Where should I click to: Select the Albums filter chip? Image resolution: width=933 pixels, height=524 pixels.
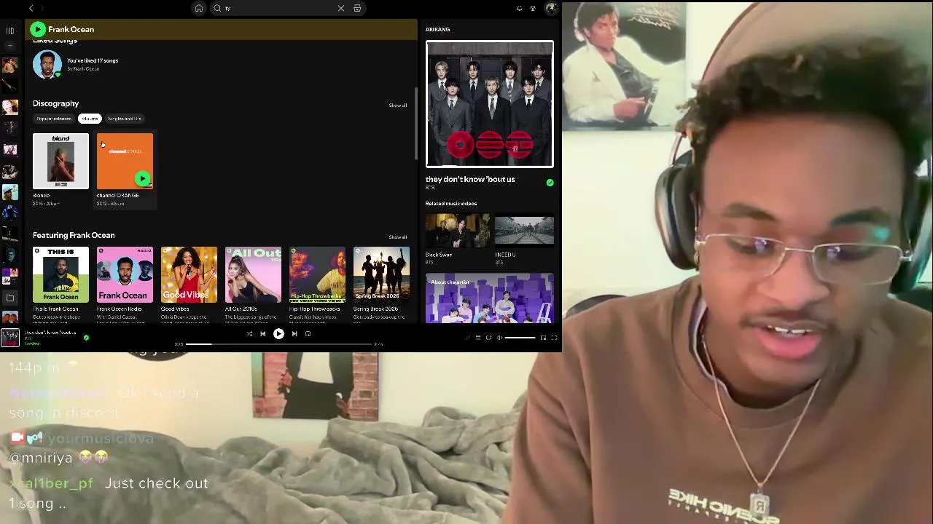[x=90, y=119]
